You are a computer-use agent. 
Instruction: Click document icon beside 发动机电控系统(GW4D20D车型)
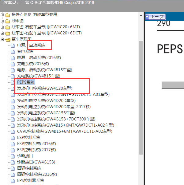pyautogui.click(x=13, y=101)
